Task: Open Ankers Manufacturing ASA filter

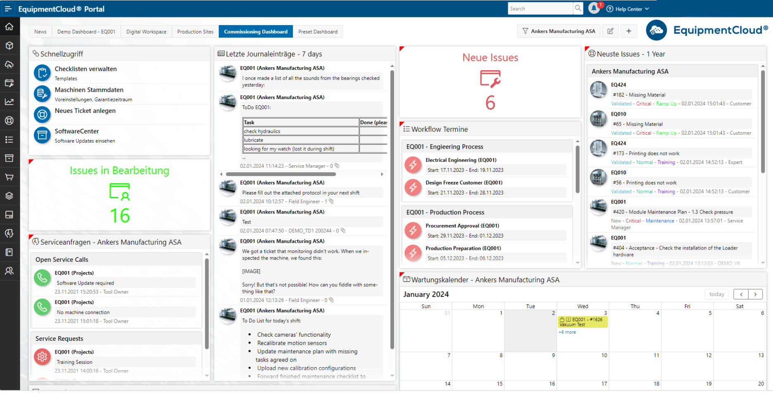Action: pyautogui.click(x=559, y=31)
